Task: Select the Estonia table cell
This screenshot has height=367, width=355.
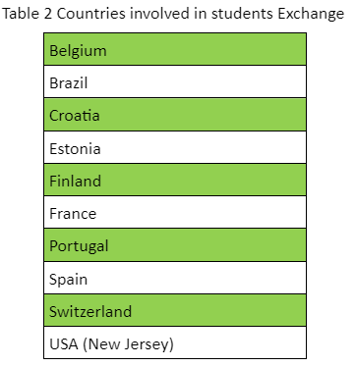Action: (175, 147)
